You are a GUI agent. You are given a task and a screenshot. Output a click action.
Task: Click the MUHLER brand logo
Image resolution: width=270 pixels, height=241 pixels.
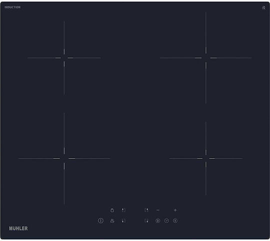pos(18,228)
